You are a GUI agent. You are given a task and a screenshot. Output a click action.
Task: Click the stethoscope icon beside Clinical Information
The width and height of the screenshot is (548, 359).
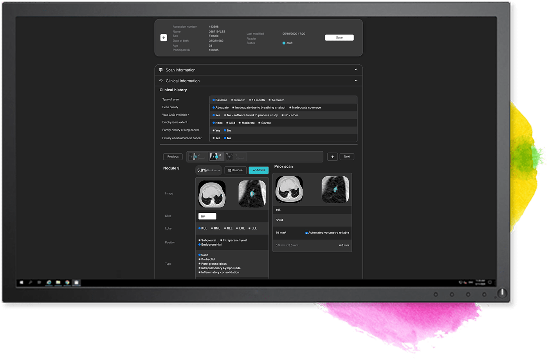pos(160,80)
